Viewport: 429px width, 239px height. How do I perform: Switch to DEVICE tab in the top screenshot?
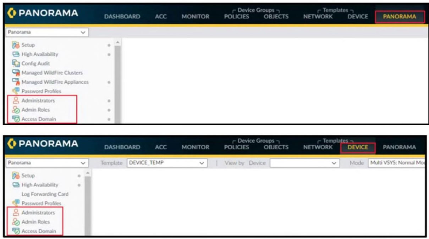coord(358,17)
